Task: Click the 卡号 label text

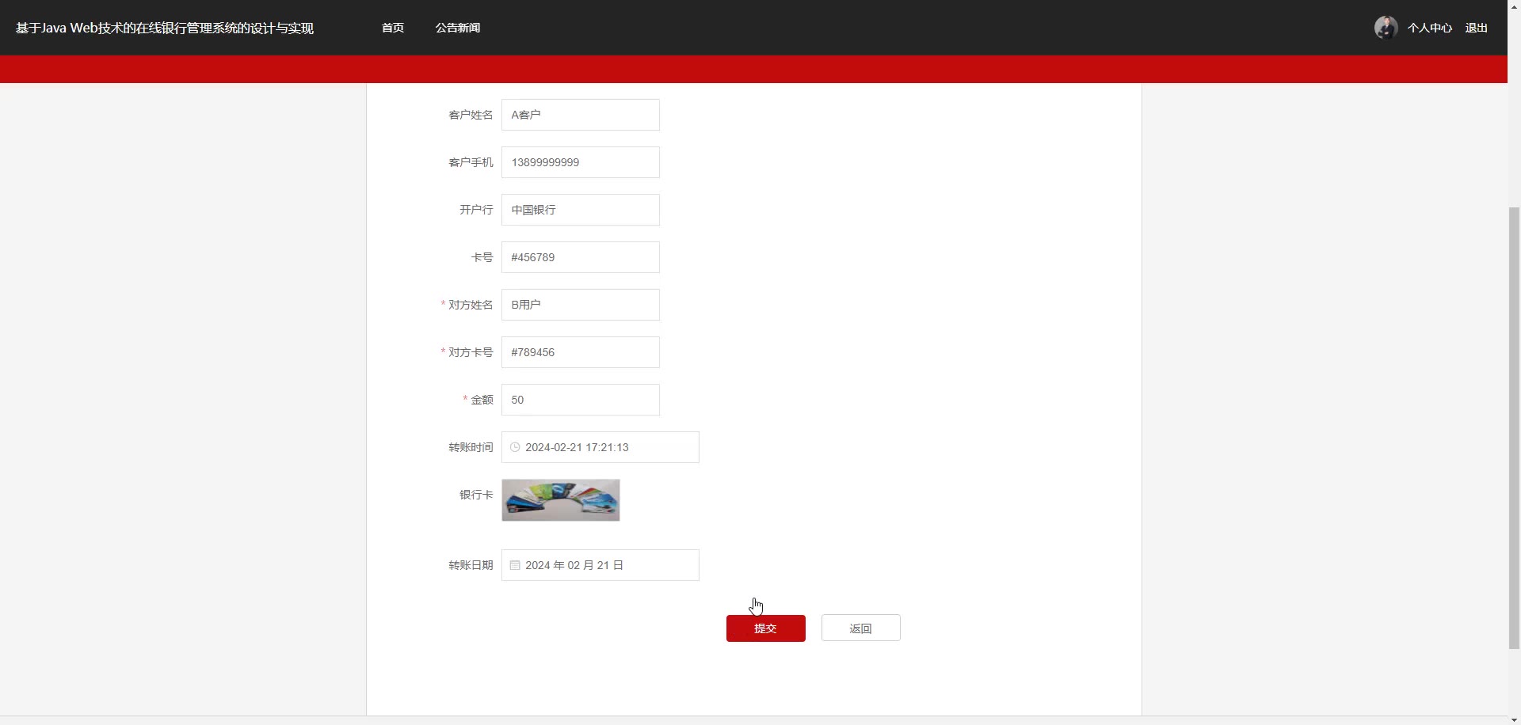Action: [482, 257]
